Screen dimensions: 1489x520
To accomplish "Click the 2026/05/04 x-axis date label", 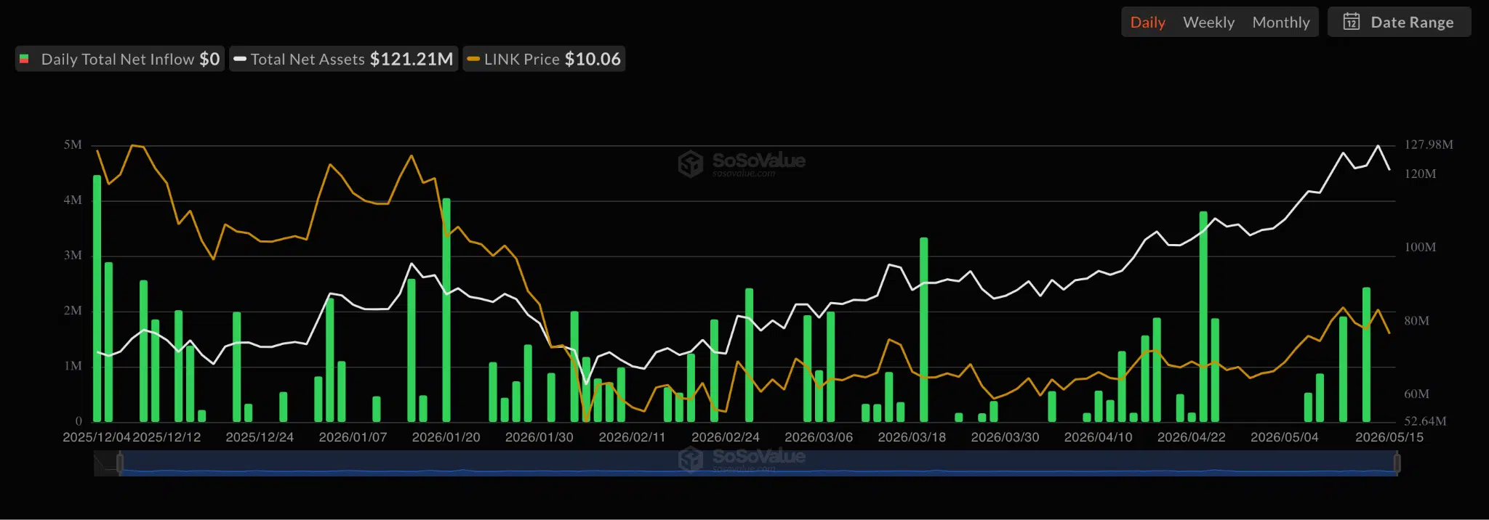I will click(x=1285, y=437).
